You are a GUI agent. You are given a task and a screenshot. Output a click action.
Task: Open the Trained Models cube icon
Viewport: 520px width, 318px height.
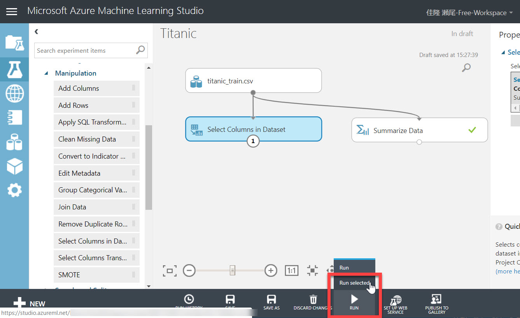(14, 166)
